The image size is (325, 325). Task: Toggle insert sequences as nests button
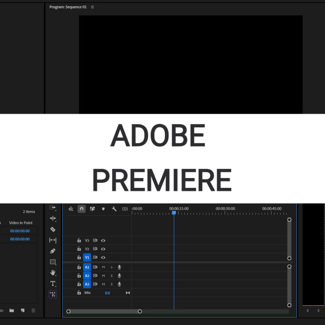[71, 209]
